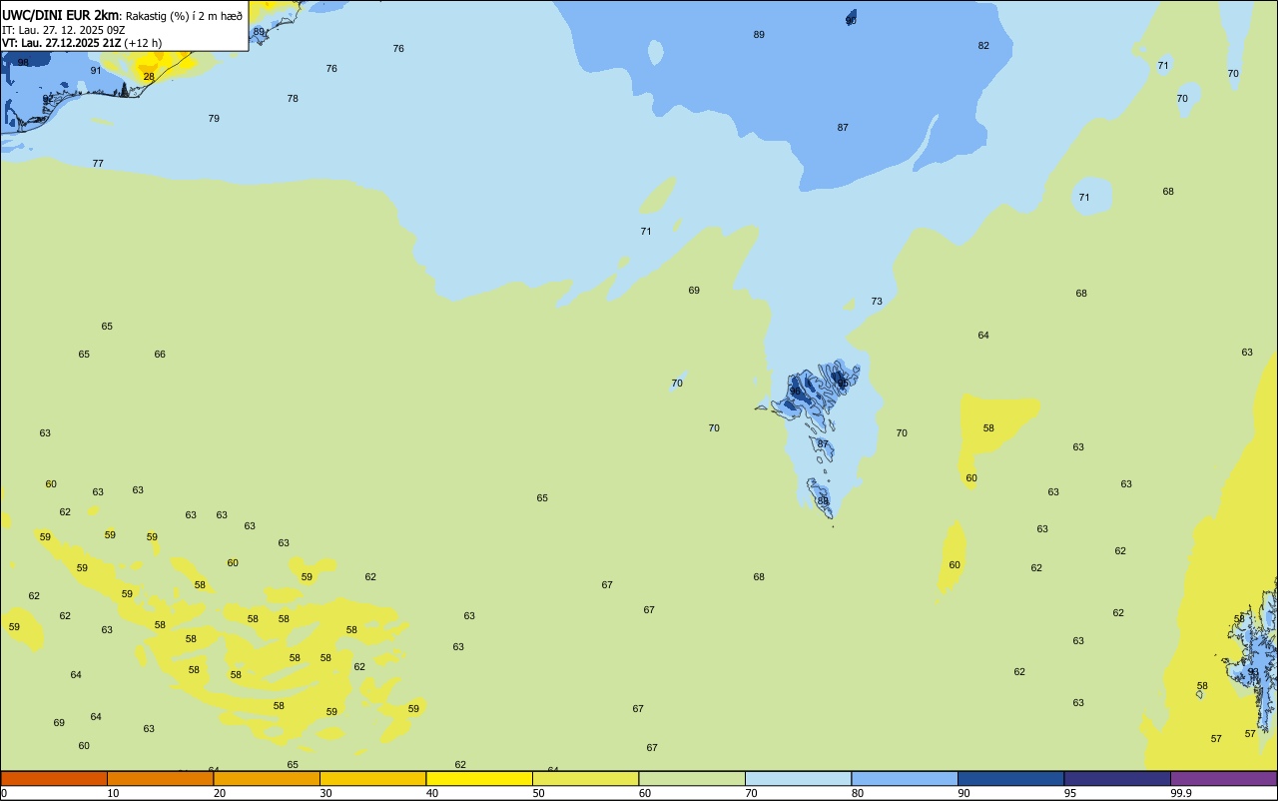Select the 95–99.9 navy legend swatch
The image size is (1278, 801).
[x=1117, y=778]
